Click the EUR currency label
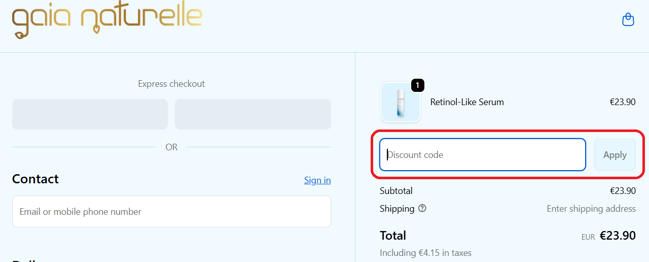 pos(588,237)
